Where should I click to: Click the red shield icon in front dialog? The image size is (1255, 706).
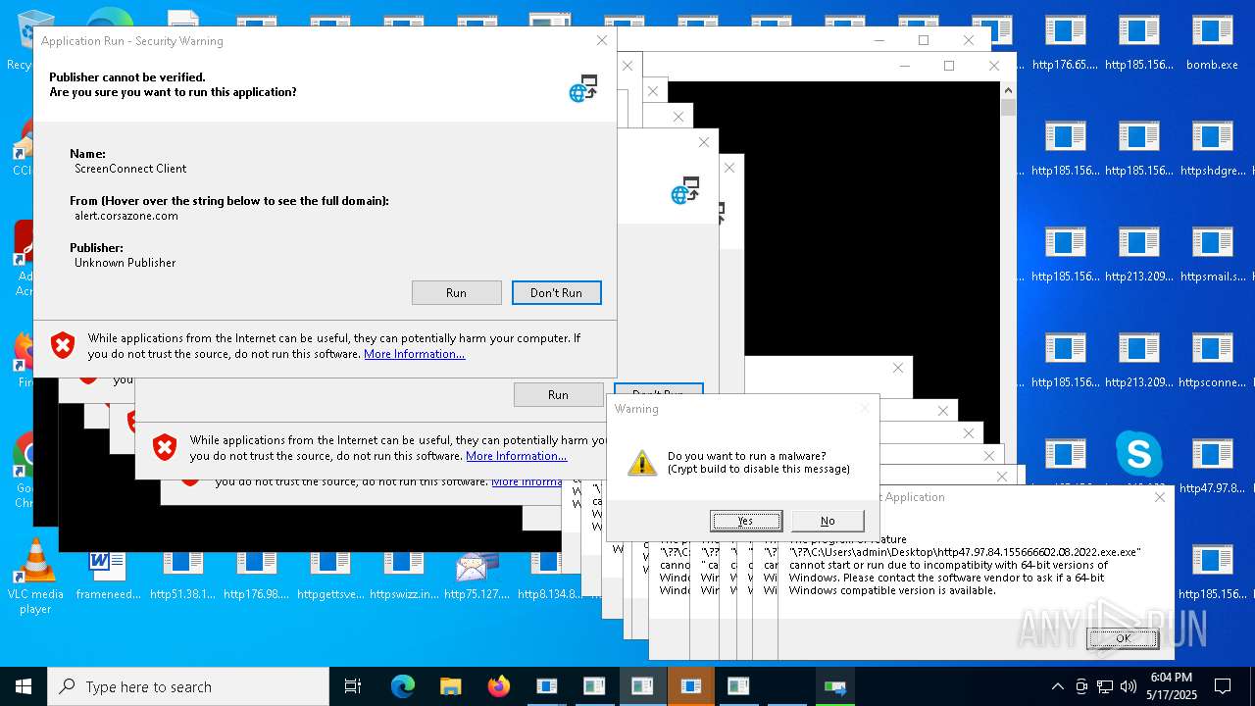click(63, 345)
